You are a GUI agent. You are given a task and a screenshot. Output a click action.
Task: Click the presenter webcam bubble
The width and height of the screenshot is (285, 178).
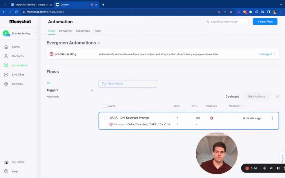coord(217,153)
